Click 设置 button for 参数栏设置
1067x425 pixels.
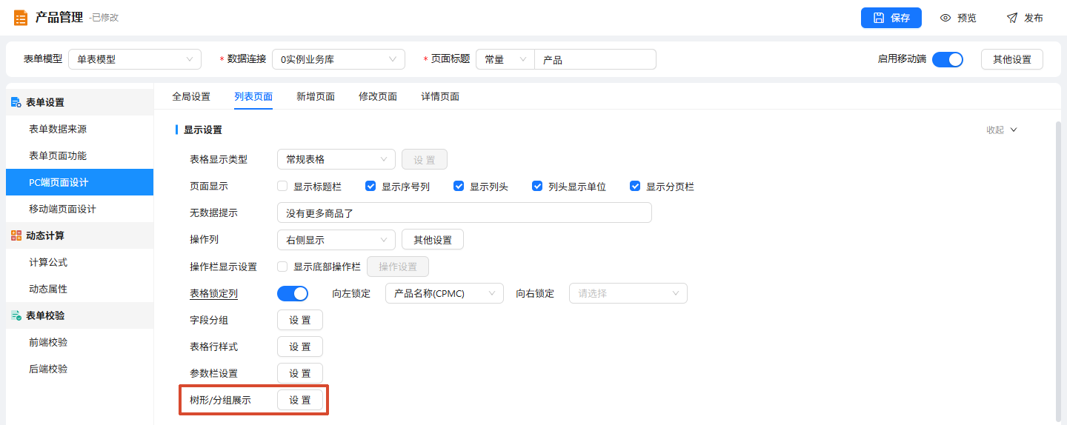[x=300, y=373]
